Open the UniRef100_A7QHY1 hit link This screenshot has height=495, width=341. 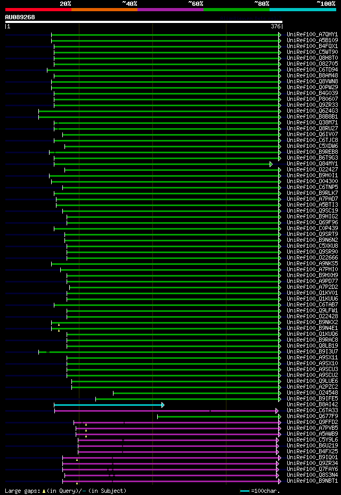[x=312, y=34]
